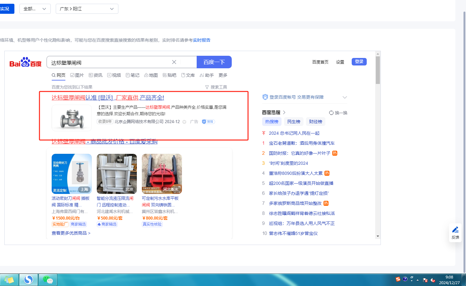Click the Baidu account shield icon
Screen dimensions: 466x286
click(265, 97)
